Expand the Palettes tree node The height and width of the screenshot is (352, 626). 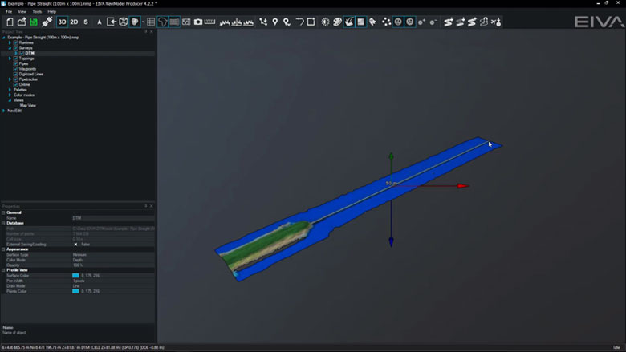(10, 90)
